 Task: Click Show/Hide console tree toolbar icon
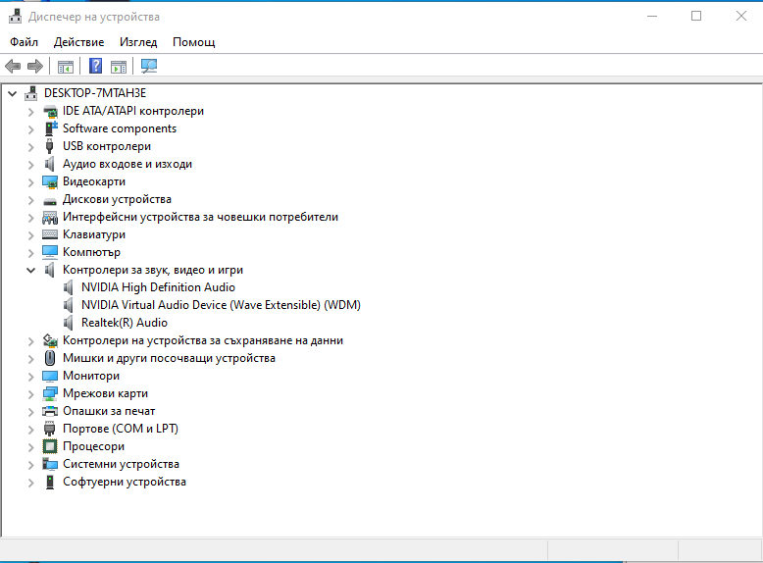65,66
